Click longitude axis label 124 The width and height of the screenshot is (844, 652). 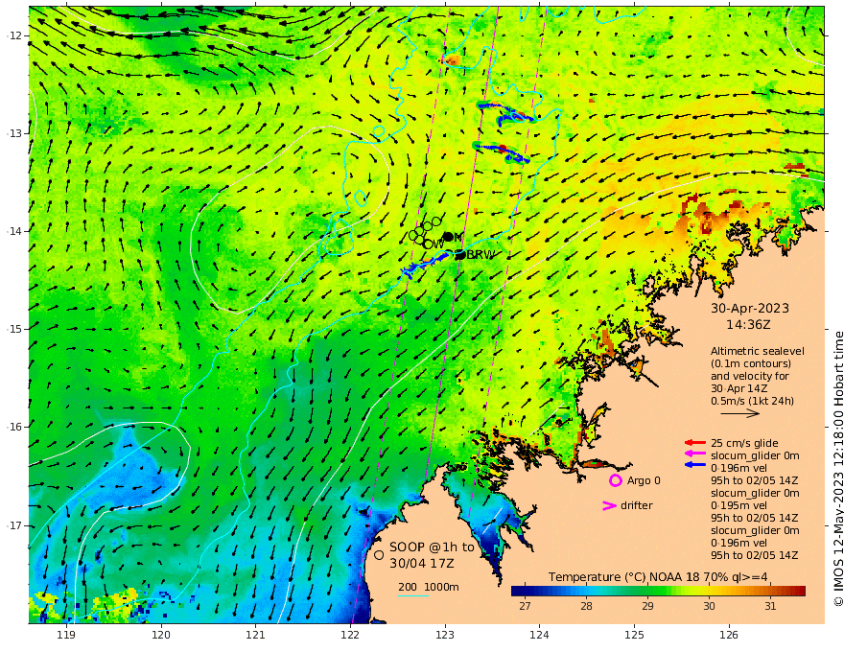tap(539, 636)
